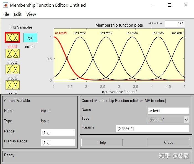Select the input2 variable icon
The width and height of the screenshot is (194, 164).
12,53
